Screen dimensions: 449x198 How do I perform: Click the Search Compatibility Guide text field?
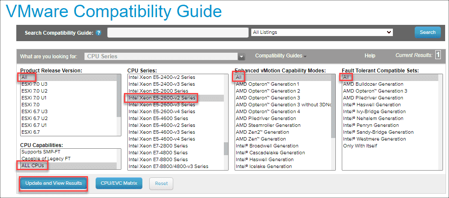(178, 33)
